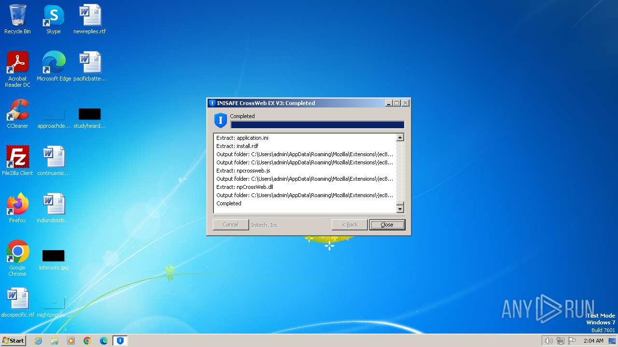Open media player taskbar icon
This screenshot has width=618, height=347.
click(x=71, y=341)
